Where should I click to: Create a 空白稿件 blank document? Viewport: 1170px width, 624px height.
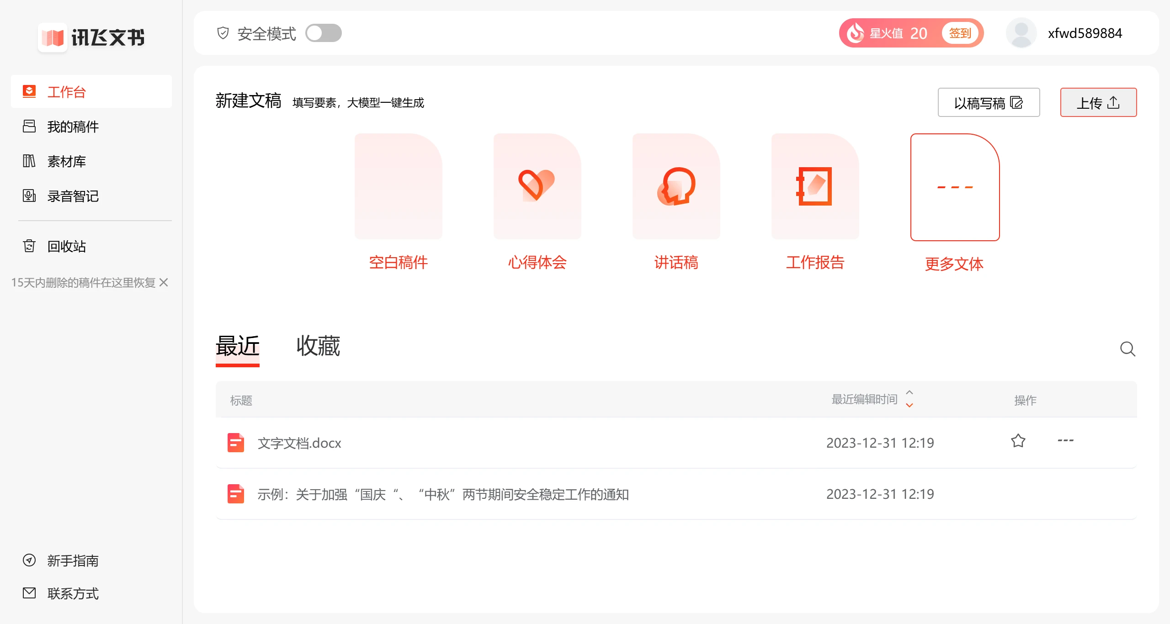point(398,186)
